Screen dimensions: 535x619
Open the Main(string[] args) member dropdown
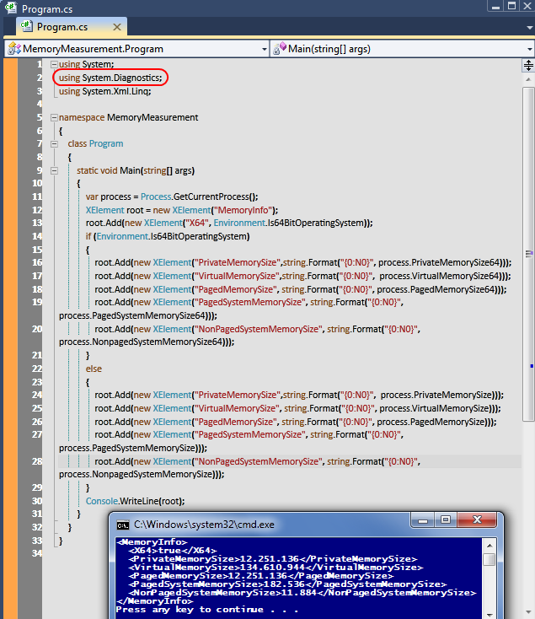coord(527,49)
